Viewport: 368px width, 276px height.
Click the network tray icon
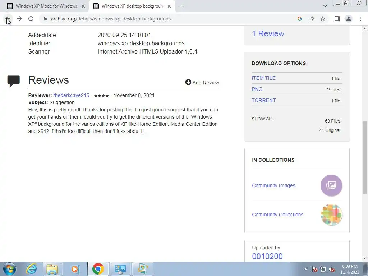(323, 269)
